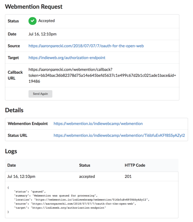
Task: Click the green Accepted checkmark icon
Action: tap(33, 21)
